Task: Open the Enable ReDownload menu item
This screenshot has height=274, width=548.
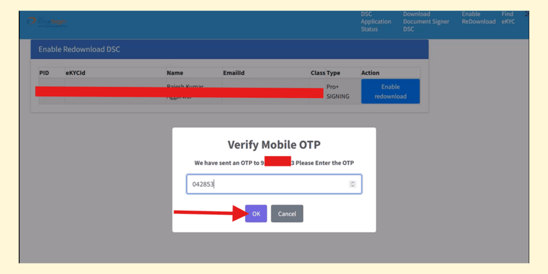Action: [x=478, y=18]
